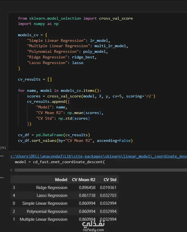The height and width of the screenshot is (232, 187).
Task: Select the 'Ridge Regression' cell in the results table
Action: 52,188
